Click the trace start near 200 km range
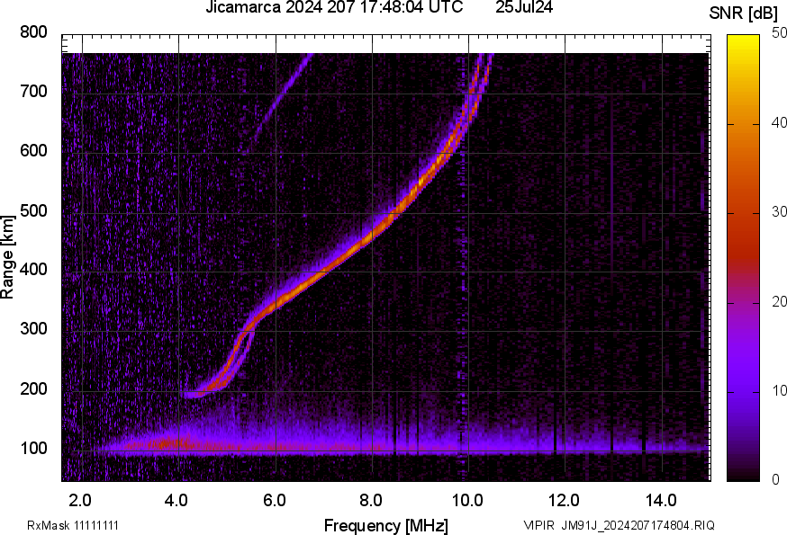Image resolution: width=787 pixels, height=535 pixels. (191, 393)
